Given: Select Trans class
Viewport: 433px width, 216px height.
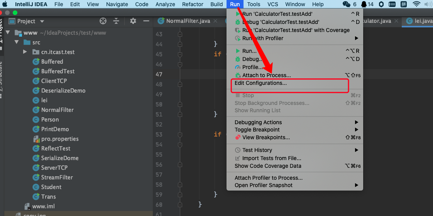Looking at the screenshot, I should 48,197.
